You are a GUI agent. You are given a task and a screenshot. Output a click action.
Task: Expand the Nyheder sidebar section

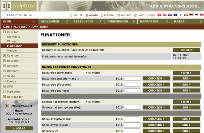5,66
